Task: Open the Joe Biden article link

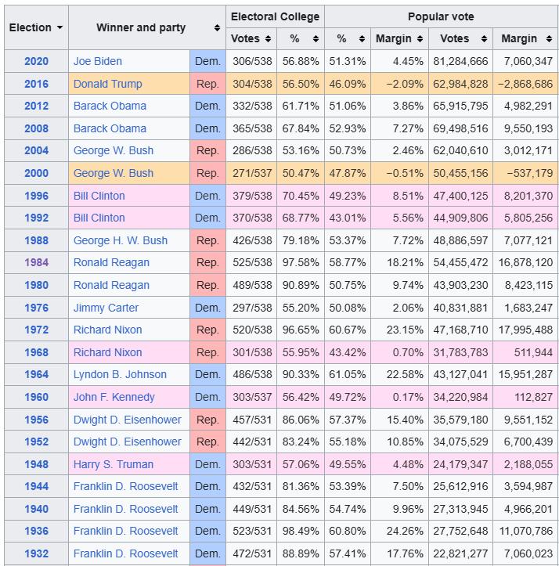Action: coord(98,61)
